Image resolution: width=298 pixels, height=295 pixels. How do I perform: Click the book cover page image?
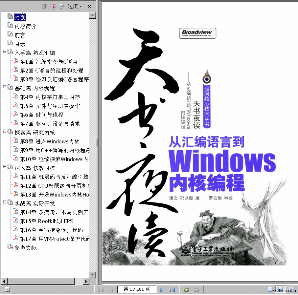click(199, 141)
